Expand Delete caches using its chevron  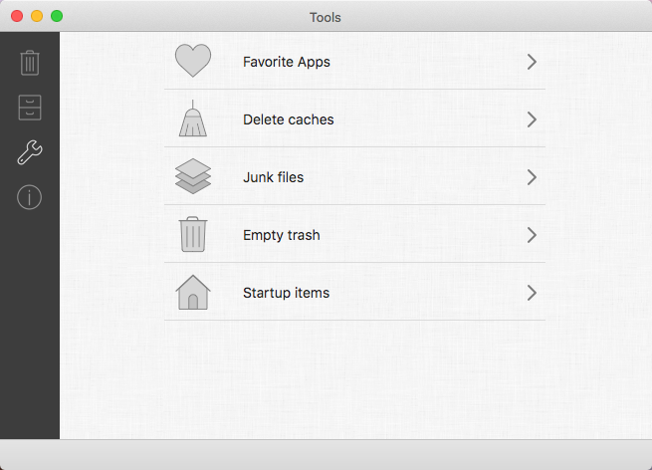tap(532, 119)
